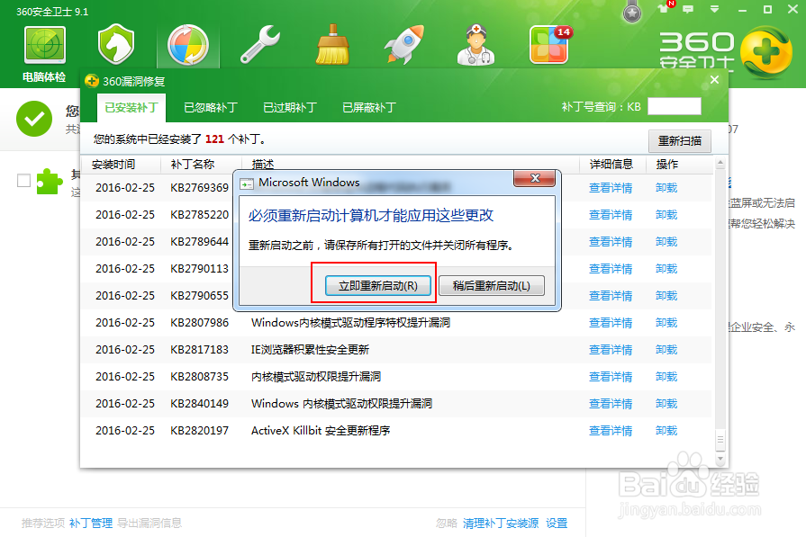Focus the 补丁号查询 KB input field
The image size is (806, 537).
tap(675, 106)
